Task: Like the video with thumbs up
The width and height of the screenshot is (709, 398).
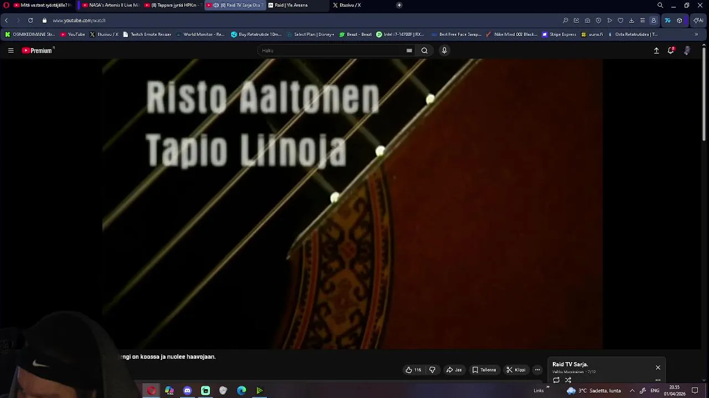Action: 413,370
